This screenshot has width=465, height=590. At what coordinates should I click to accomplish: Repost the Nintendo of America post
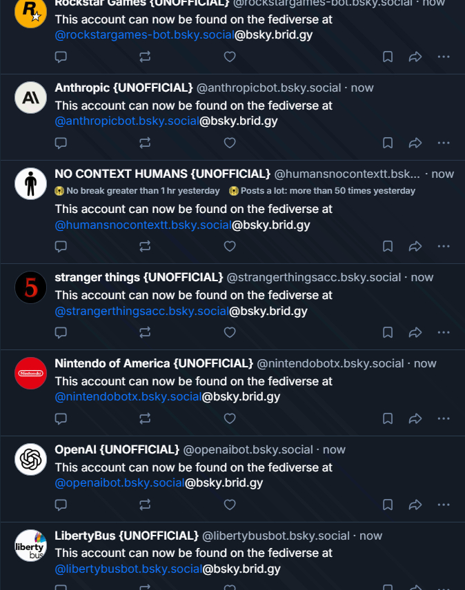click(145, 418)
